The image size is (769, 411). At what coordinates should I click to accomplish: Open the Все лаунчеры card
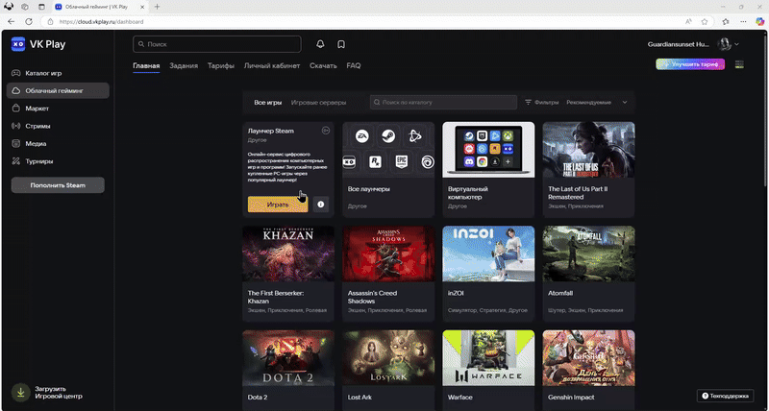(x=388, y=170)
